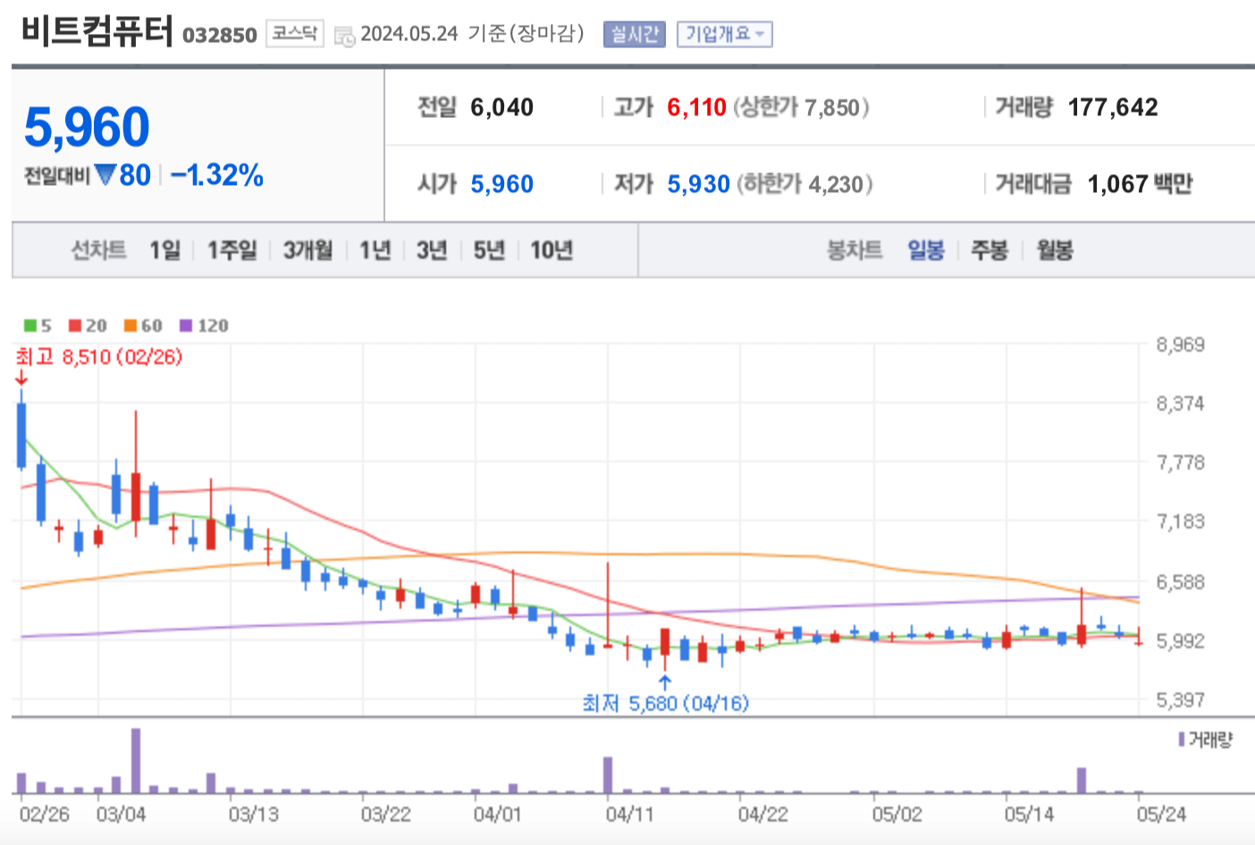
Task: Click the 02/26 date axis label
Action: coord(44,814)
